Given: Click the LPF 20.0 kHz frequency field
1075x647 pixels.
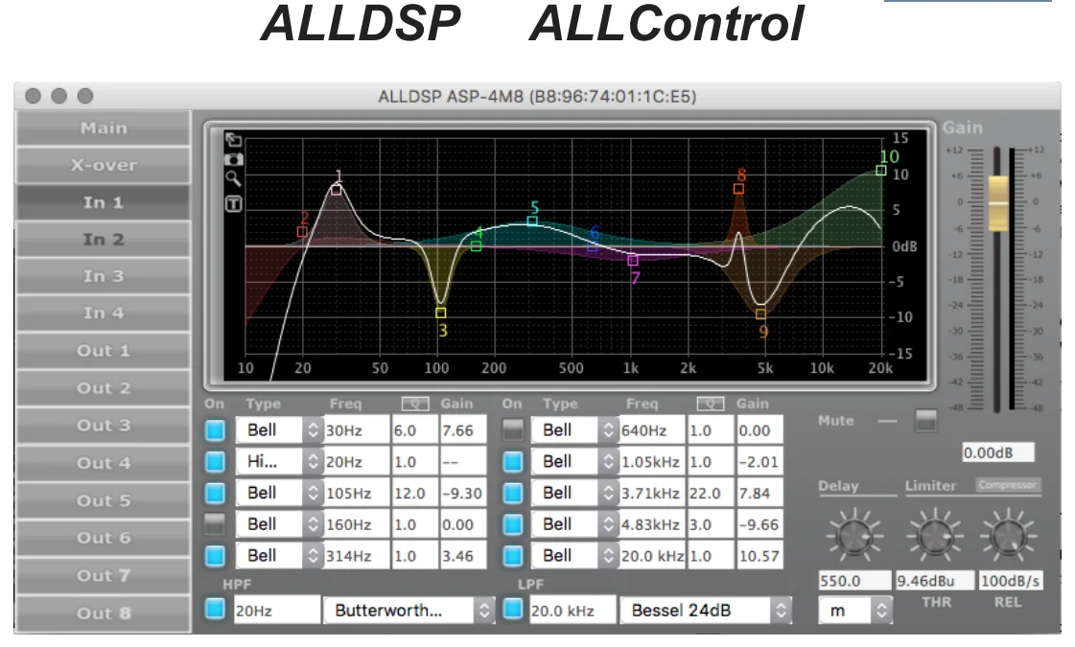Looking at the screenshot, I should [573, 610].
